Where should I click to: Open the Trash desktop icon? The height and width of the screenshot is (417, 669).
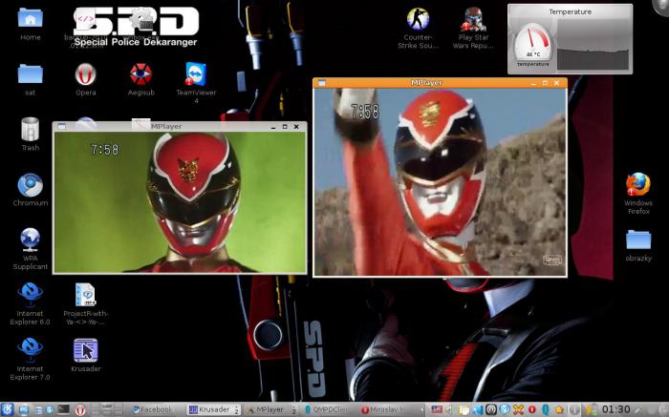click(30, 135)
